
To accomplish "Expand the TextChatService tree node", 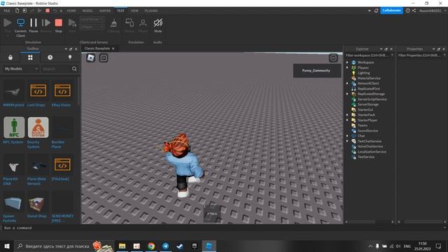I will [347, 141].
